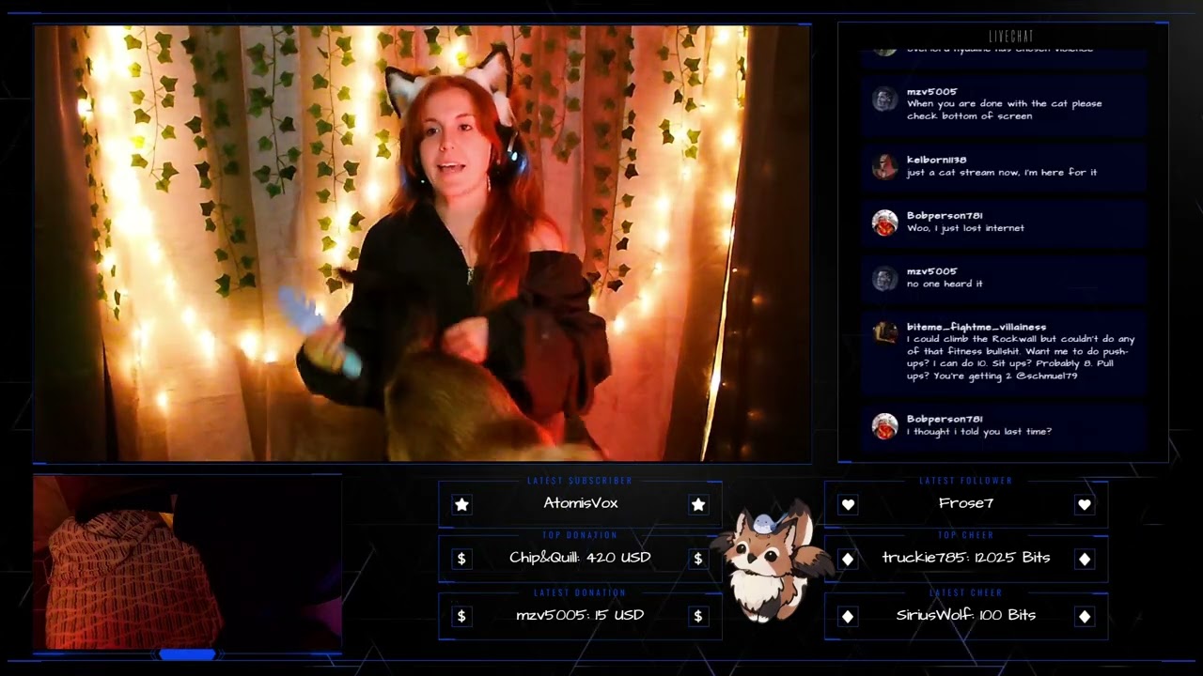Click the right diamond icon beside SiriusWolf
Image resolution: width=1203 pixels, height=676 pixels.
(x=1085, y=616)
